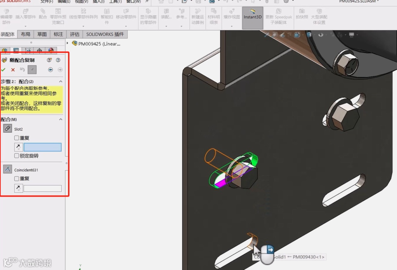Collapse the 步骤 2: 配合(2) section
The width and height of the screenshot is (397, 270).
point(61,81)
